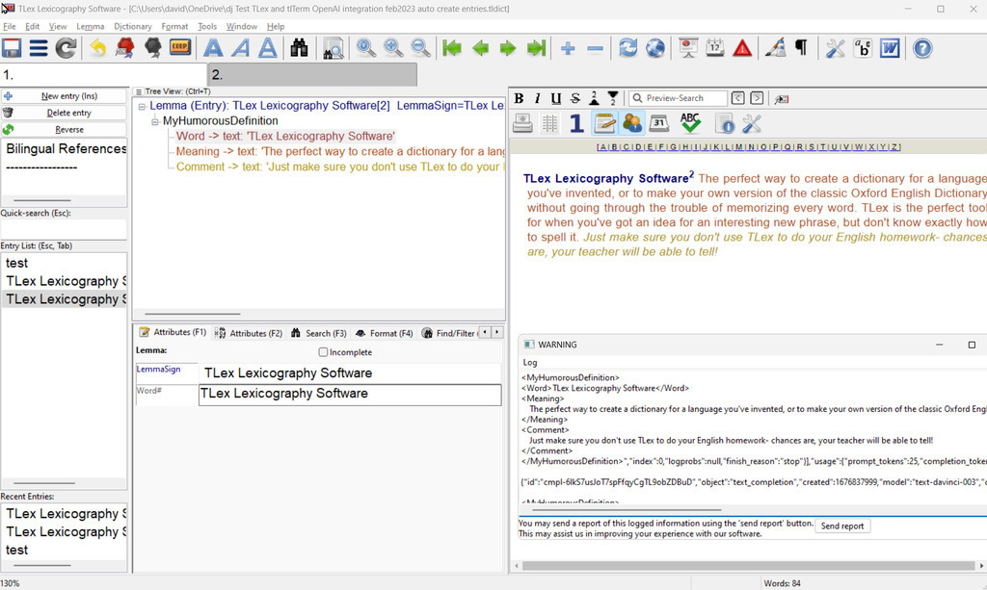
Task: Click the paintbrush styles icon
Action: click(776, 48)
